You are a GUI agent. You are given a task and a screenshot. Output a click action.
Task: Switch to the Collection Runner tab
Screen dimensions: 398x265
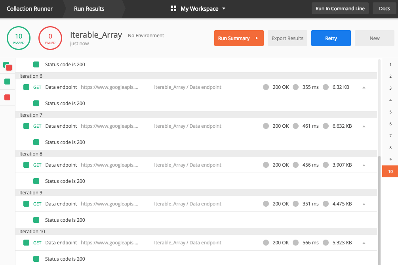30,8
